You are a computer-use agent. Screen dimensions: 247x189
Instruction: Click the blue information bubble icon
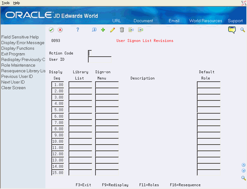click(94, 30)
